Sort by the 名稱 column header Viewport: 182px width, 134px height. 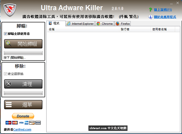pyautogui.click(x=83, y=29)
